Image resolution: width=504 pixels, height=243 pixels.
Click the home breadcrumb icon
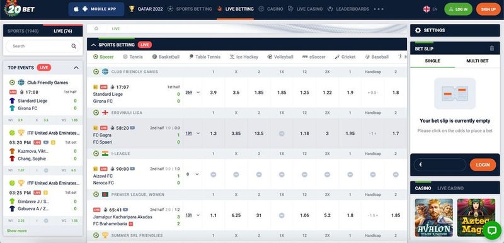tap(96, 28)
